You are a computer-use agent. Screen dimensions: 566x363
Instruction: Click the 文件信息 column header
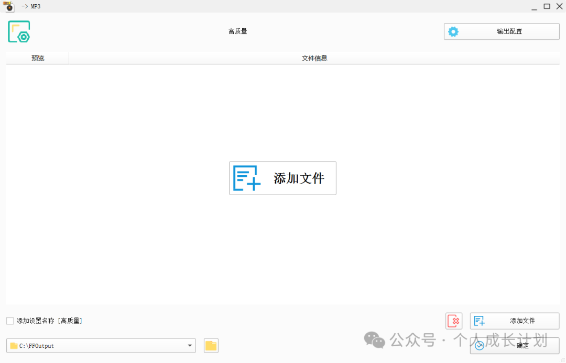click(x=314, y=58)
